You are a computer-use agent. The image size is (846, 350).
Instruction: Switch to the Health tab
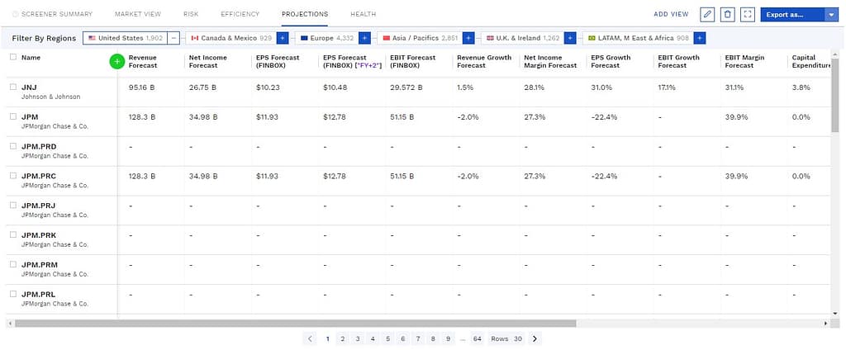pos(364,14)
